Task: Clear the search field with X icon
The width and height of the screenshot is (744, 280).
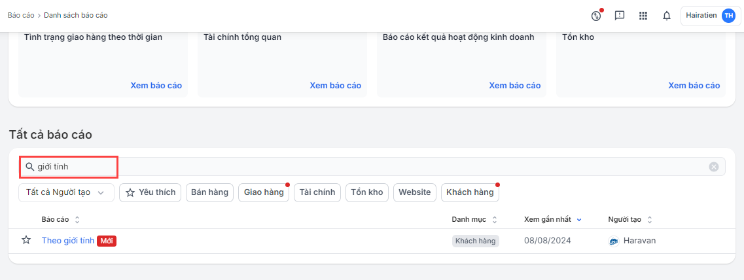Action: pos(714,167)
